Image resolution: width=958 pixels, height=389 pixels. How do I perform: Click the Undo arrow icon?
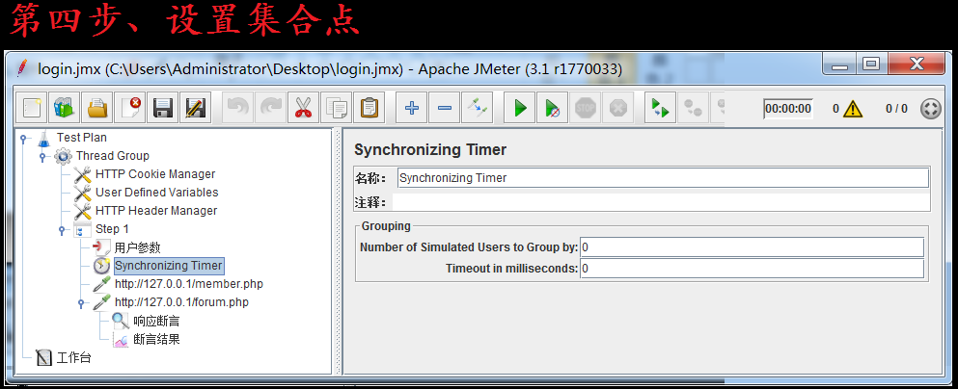[237, 109]
